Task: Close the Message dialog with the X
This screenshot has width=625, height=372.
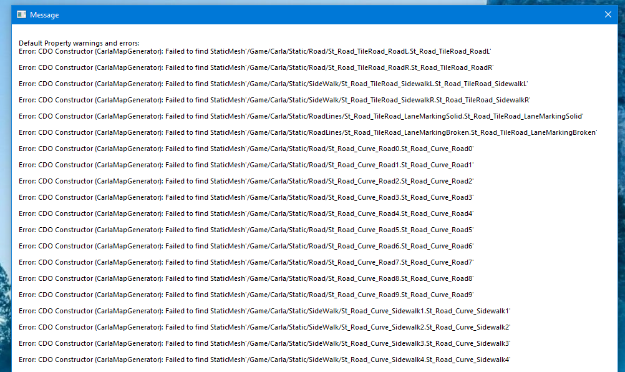Action: tap(608, 14)
